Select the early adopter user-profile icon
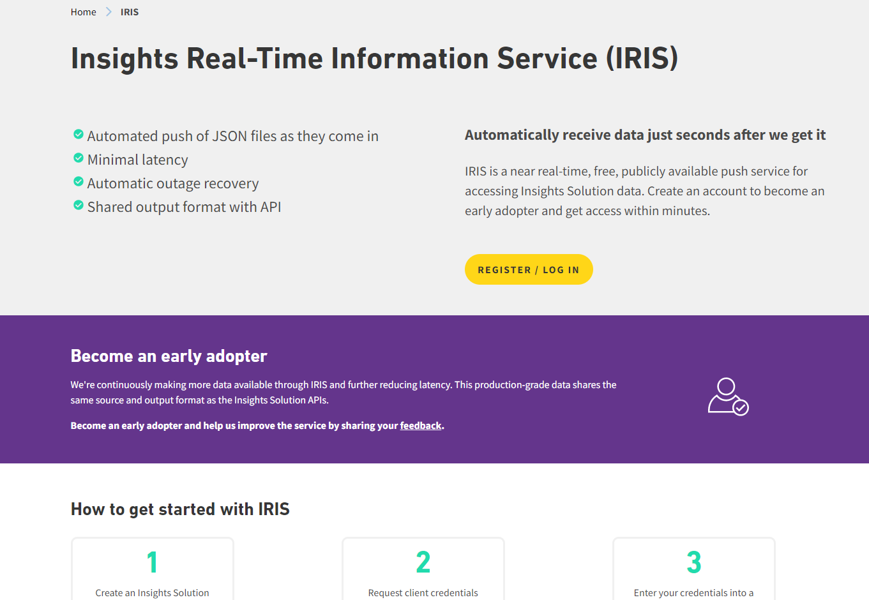The height and width of the screenshot is (600, 869). coord(728,396)
